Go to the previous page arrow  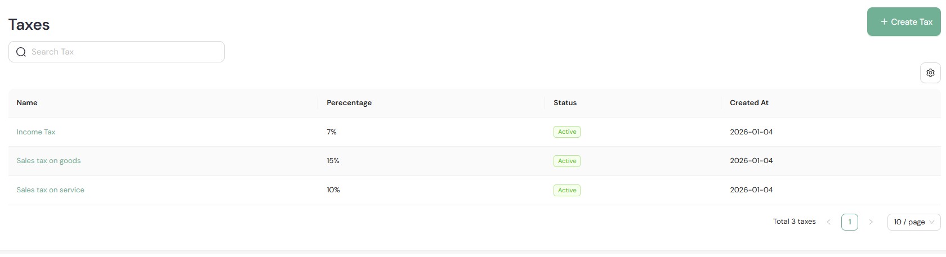pyautogui.click(x=828, y=222)
